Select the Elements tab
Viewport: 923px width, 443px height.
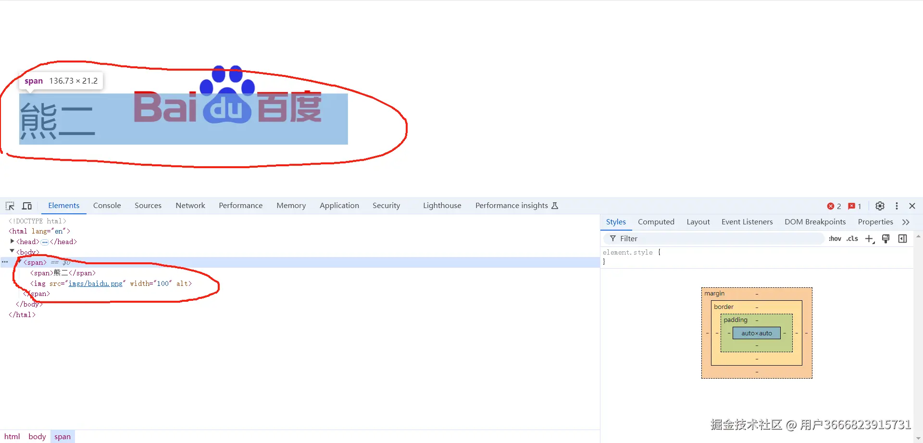(x=64, y=206)
